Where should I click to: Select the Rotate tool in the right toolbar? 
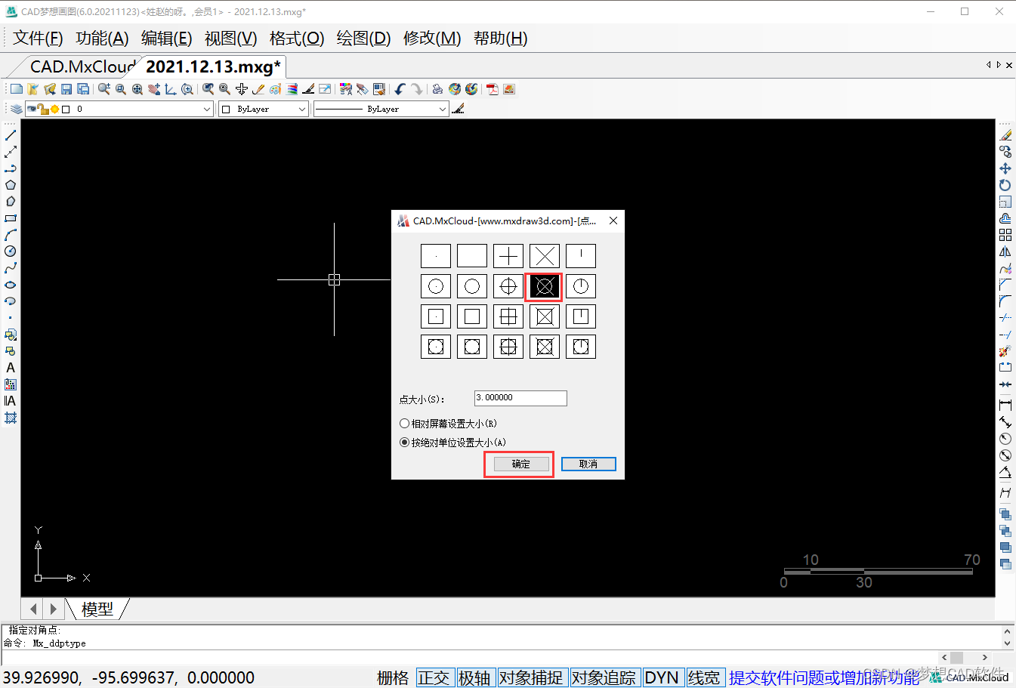pyautogui.click(x=1005, y=185)
